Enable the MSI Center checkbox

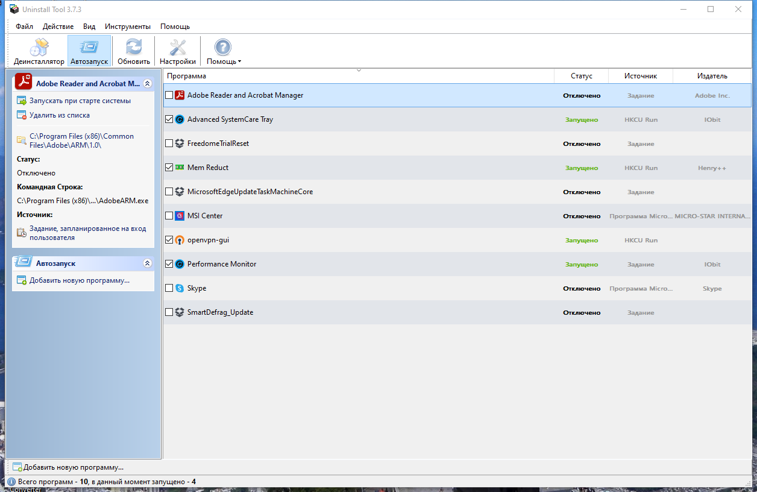tap(169, 216)
